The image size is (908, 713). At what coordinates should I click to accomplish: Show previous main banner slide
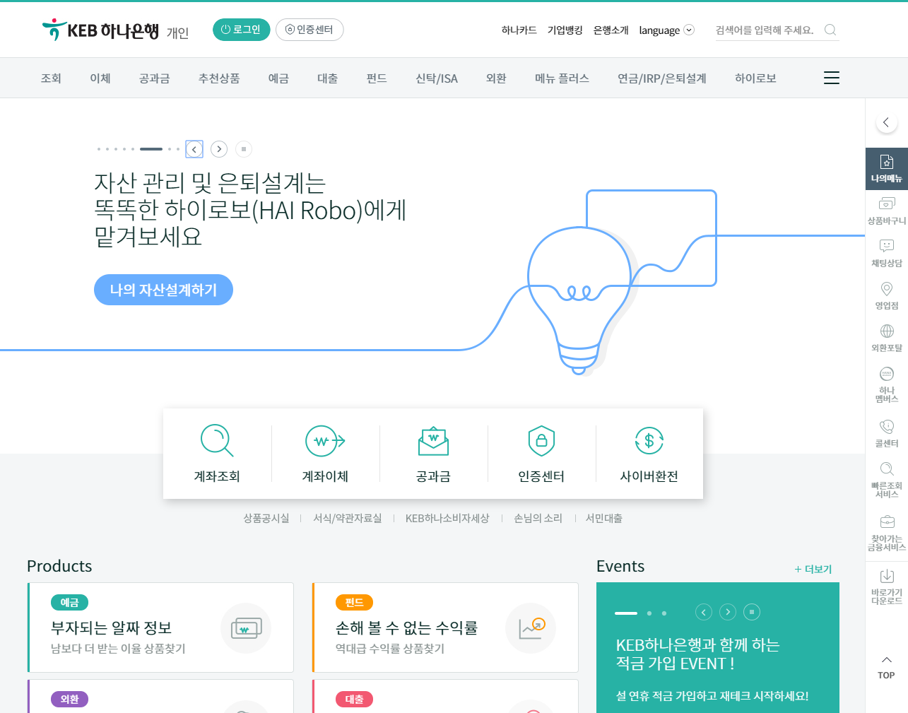coord(194,149)
